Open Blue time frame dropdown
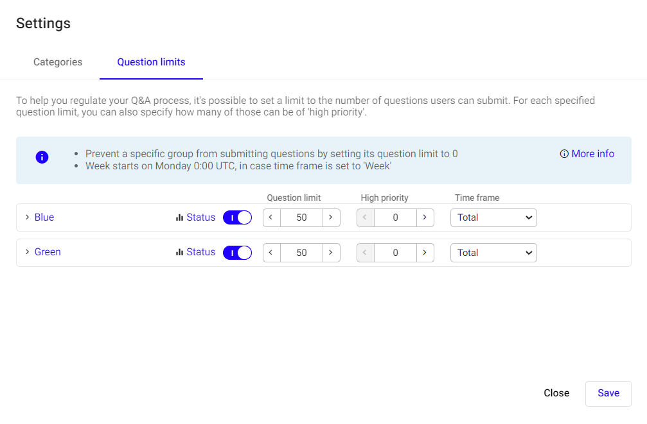 (x=493, y=217)
